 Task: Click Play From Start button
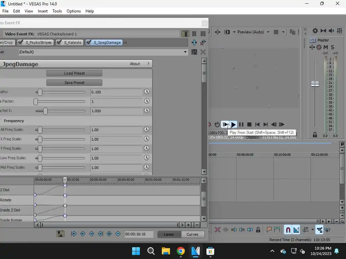(x=225, y=124)
